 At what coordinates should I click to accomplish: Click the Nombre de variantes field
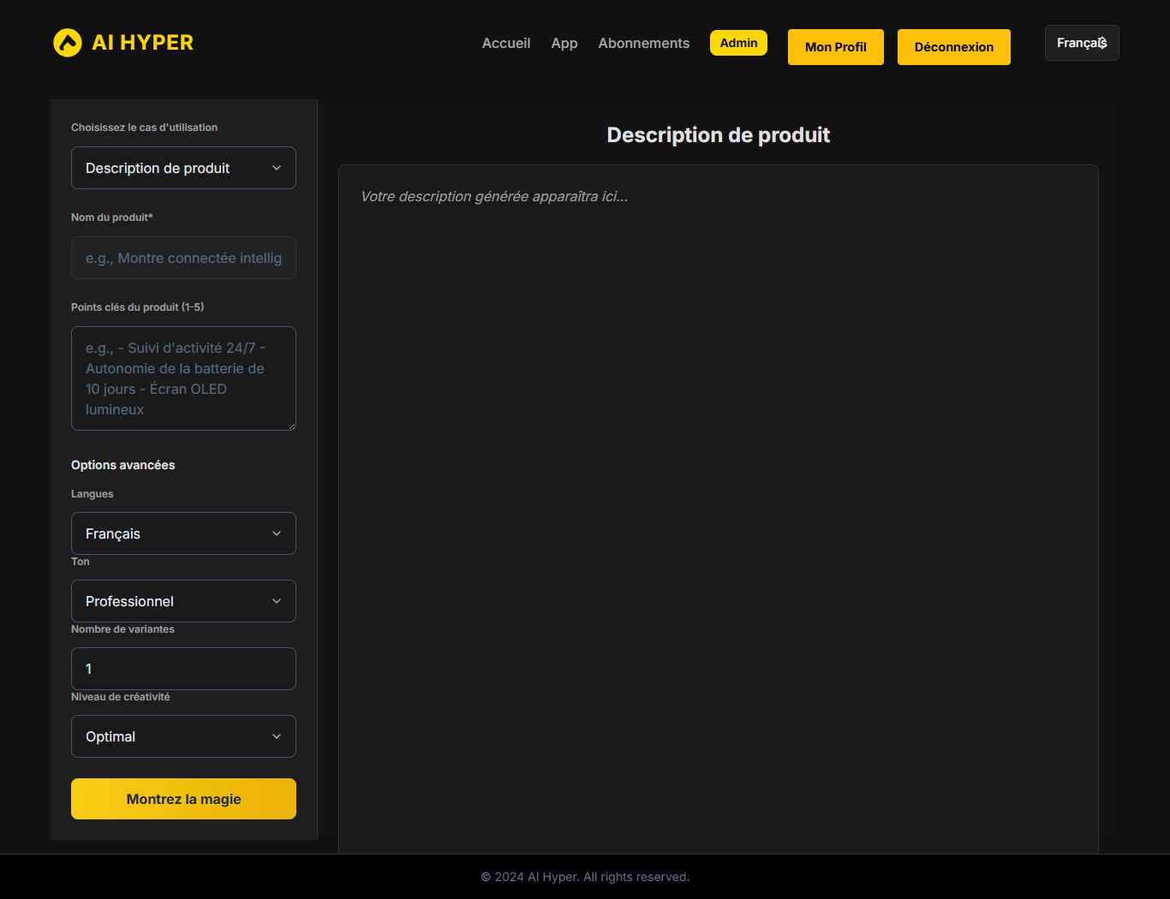pyautogui.click(x=183, y=669)
